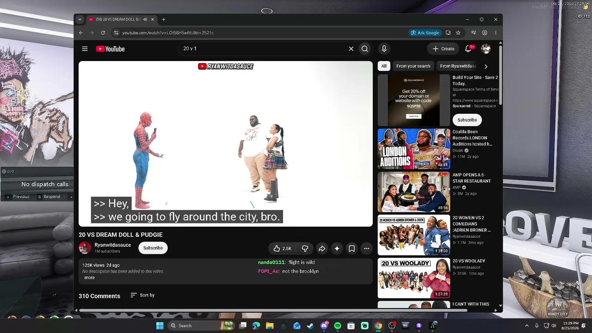Open a new Chrome tab
The width and height of the screenshot is (592, 333).
164,19
